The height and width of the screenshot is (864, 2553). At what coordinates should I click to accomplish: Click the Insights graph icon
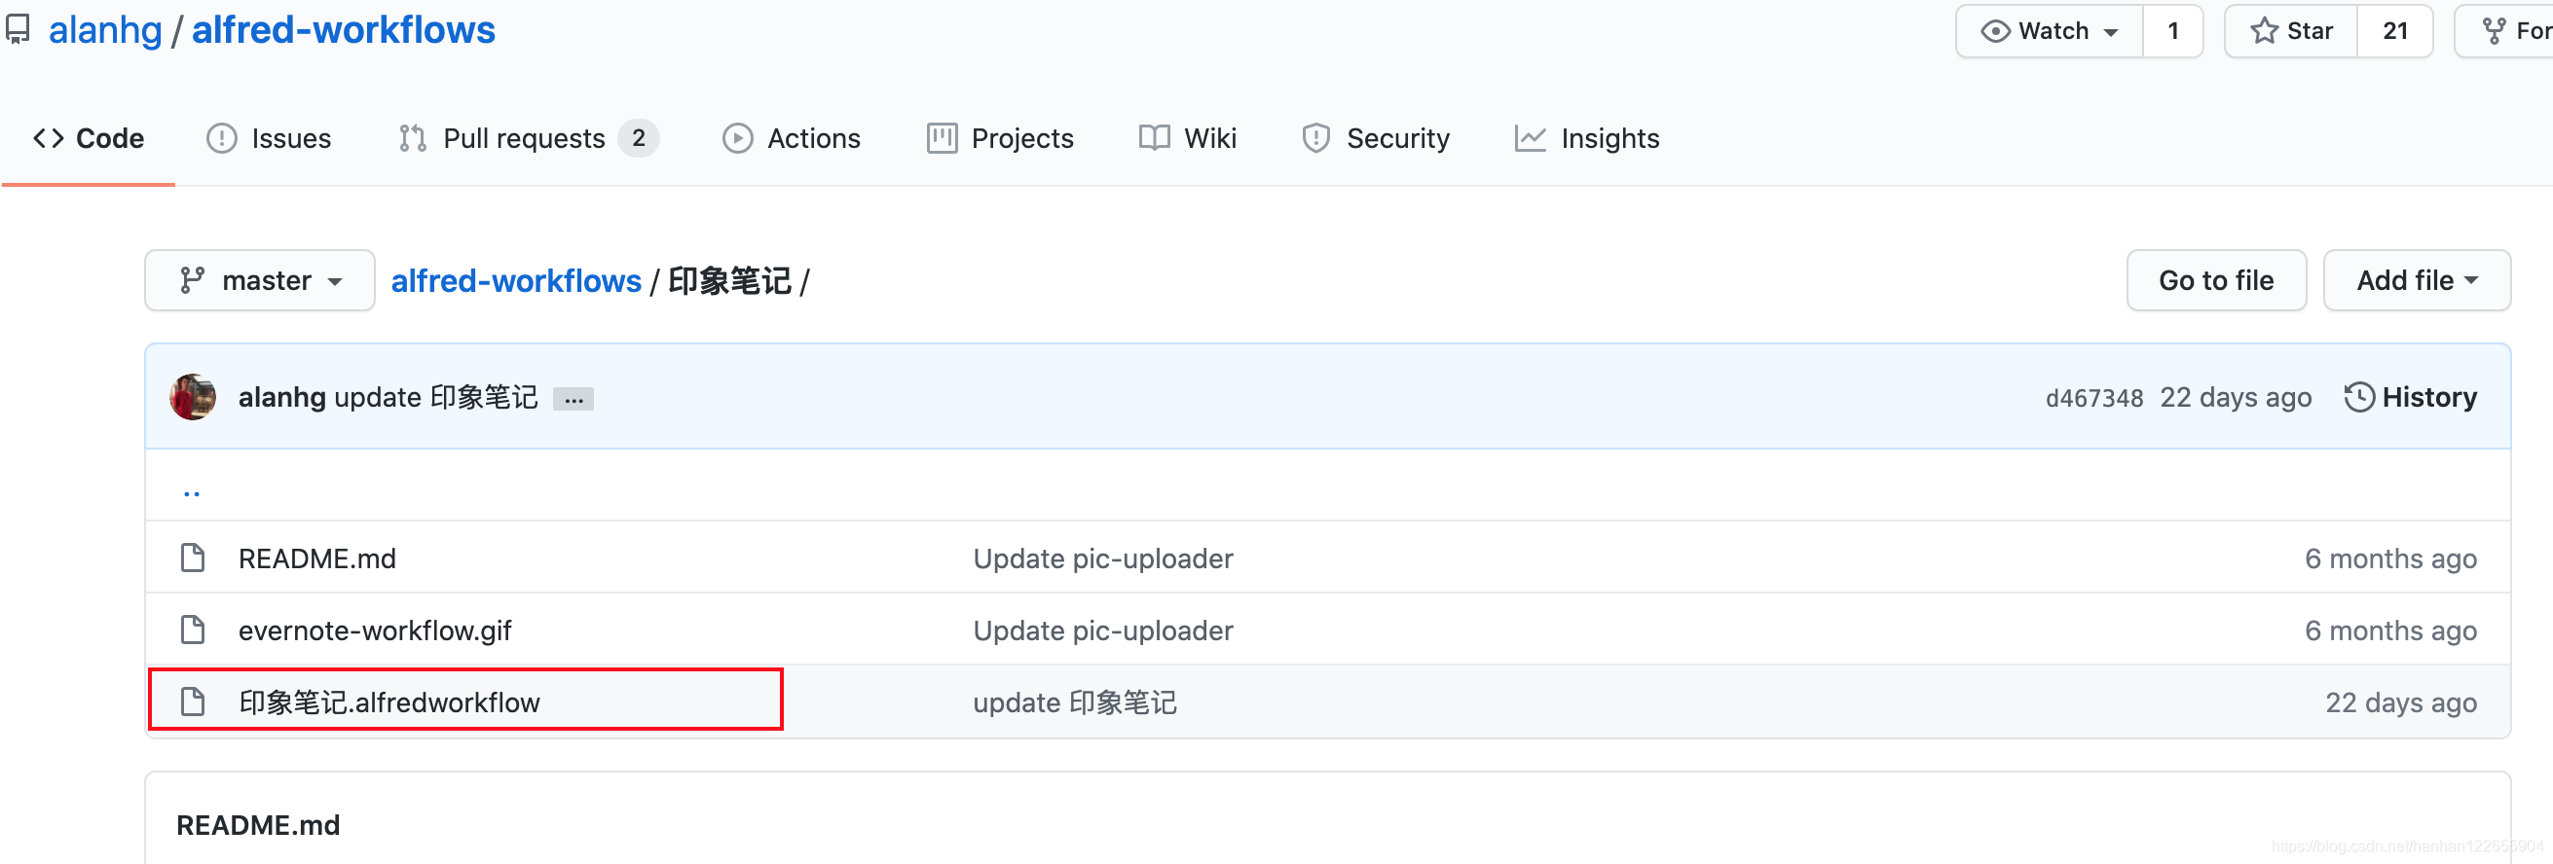(1530, 139)
